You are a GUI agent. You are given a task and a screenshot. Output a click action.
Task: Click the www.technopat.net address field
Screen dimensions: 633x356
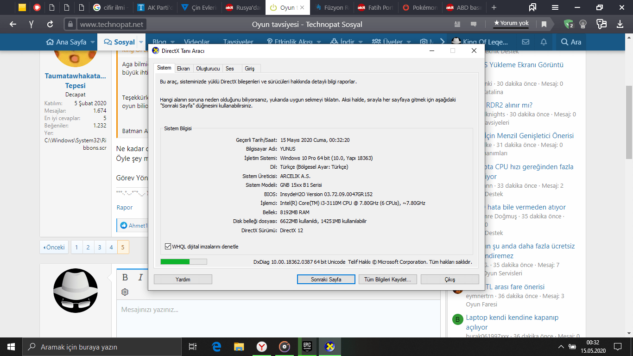(112, 24)
